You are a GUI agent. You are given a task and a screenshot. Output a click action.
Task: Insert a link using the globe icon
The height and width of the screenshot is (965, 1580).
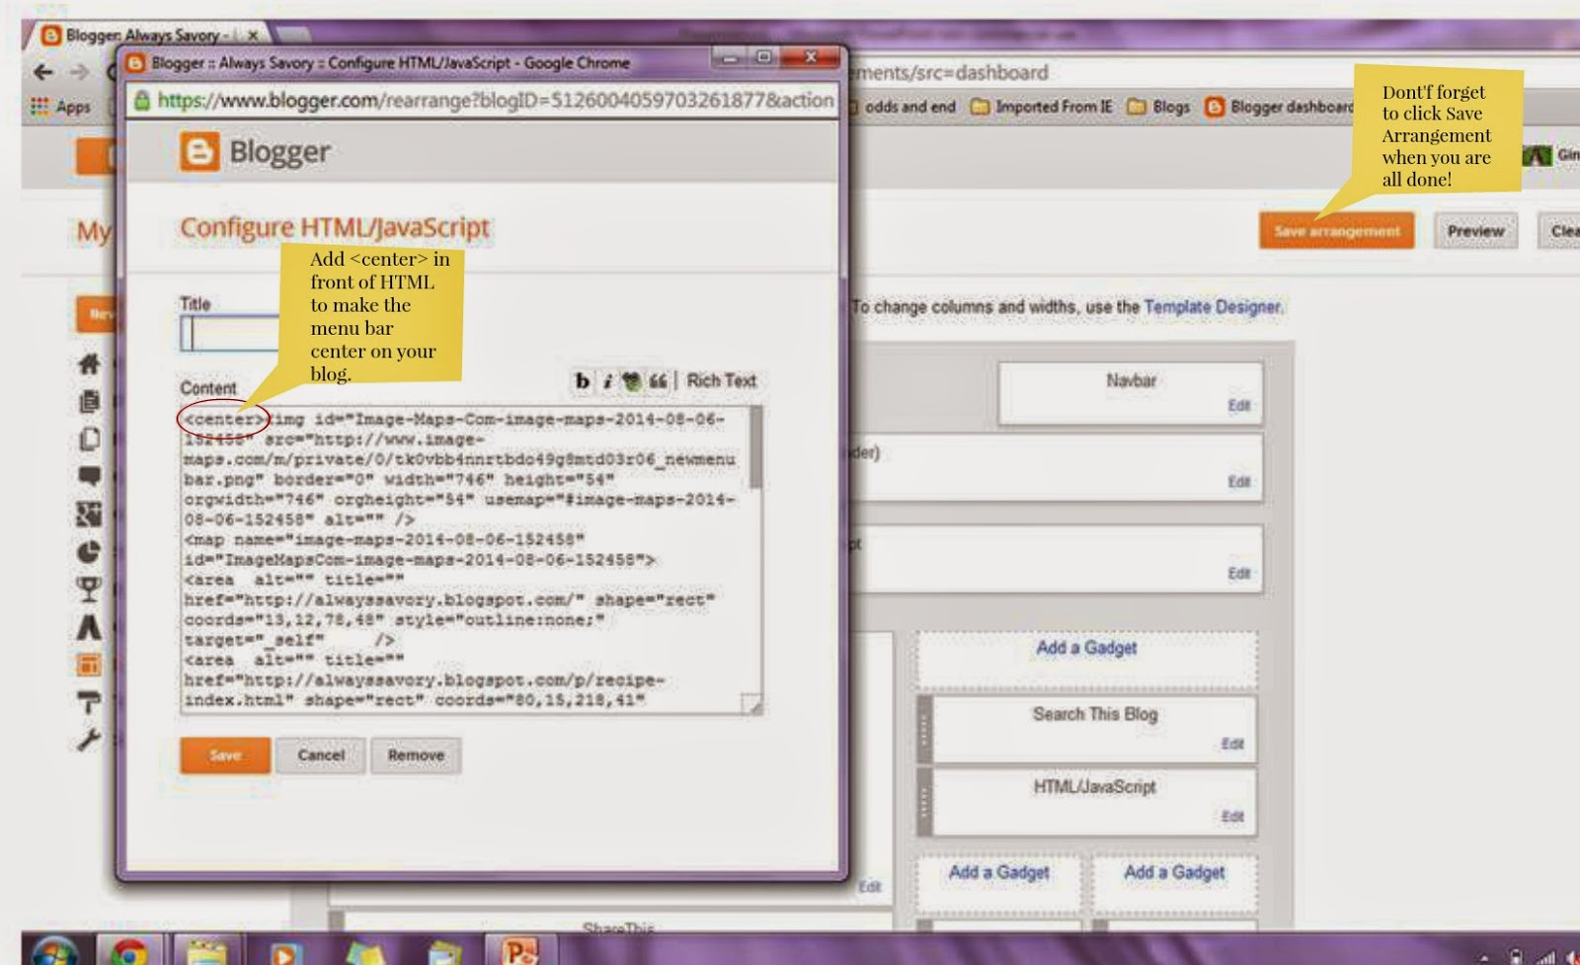point(631,381)
